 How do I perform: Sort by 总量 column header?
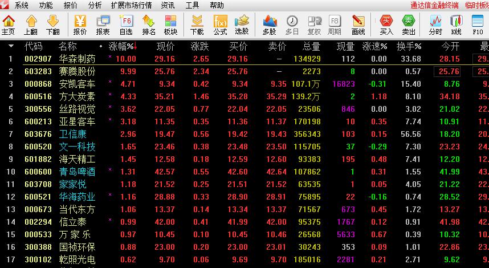(311, 47)
